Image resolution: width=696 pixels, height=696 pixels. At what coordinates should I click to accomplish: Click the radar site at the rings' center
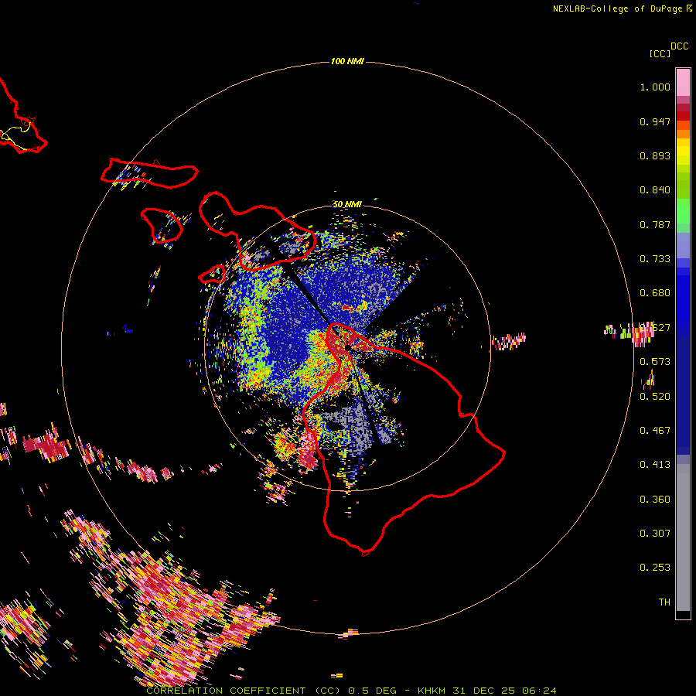click(347, 347)
